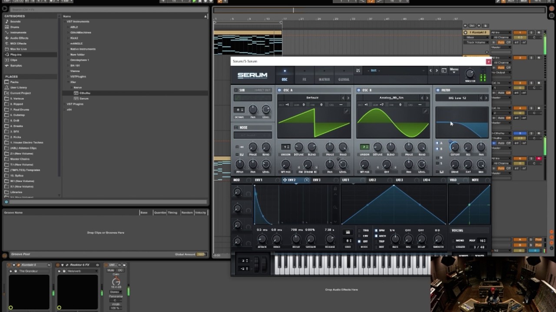The image size is (556, 312).
Task: Click the browser search icon at the bottom
Action: point(6,202)
